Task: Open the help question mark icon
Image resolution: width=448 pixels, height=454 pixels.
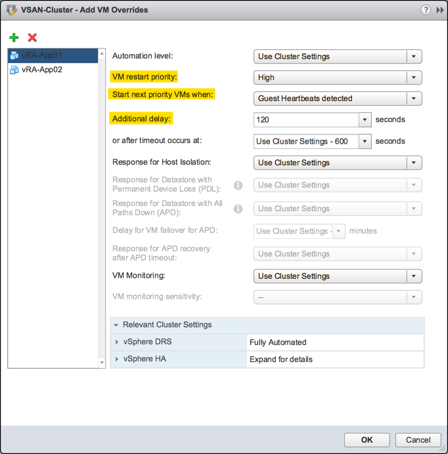Action: point(426,10)
